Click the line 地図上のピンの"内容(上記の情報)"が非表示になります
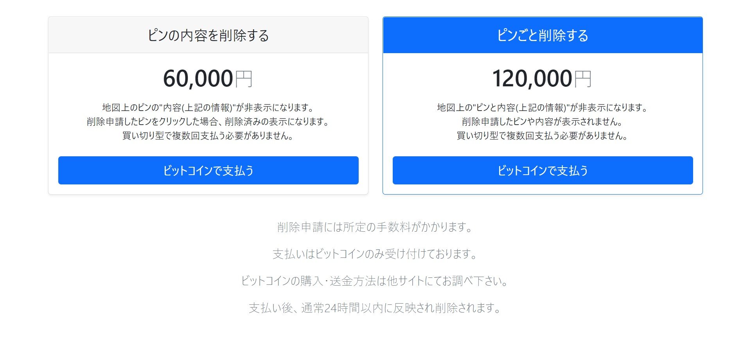 point(208,107)
